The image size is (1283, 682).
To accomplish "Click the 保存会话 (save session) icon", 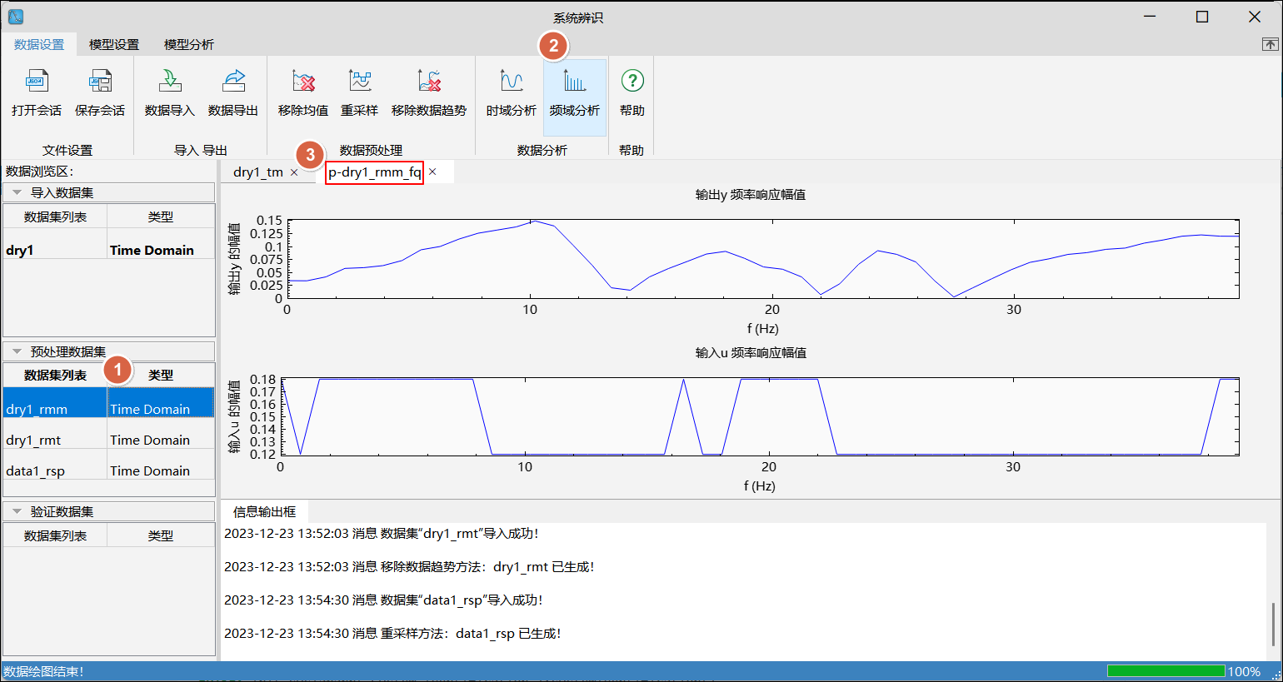I will click(100, 82).
